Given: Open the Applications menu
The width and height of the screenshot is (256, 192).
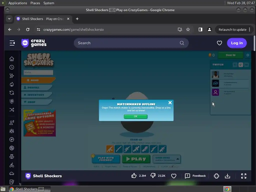Looking at the screenshot, I should (x=18, y=3).
